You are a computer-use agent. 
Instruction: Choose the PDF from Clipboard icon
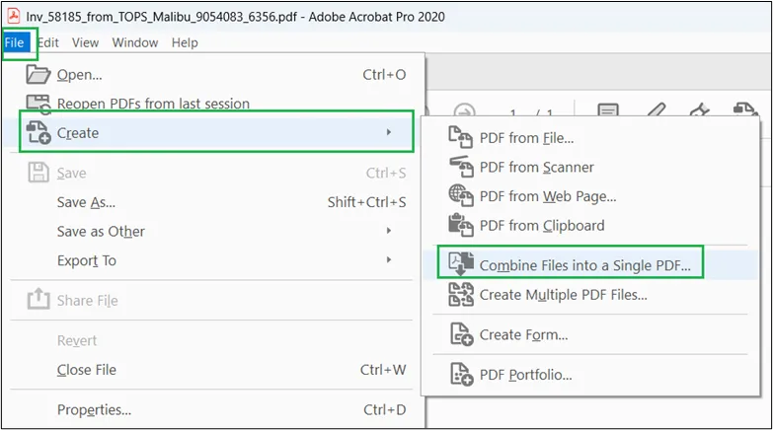click(460, 225)
